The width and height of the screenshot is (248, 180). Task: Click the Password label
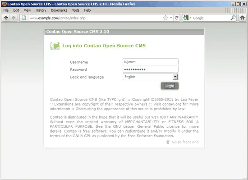(x=78, y=69)
